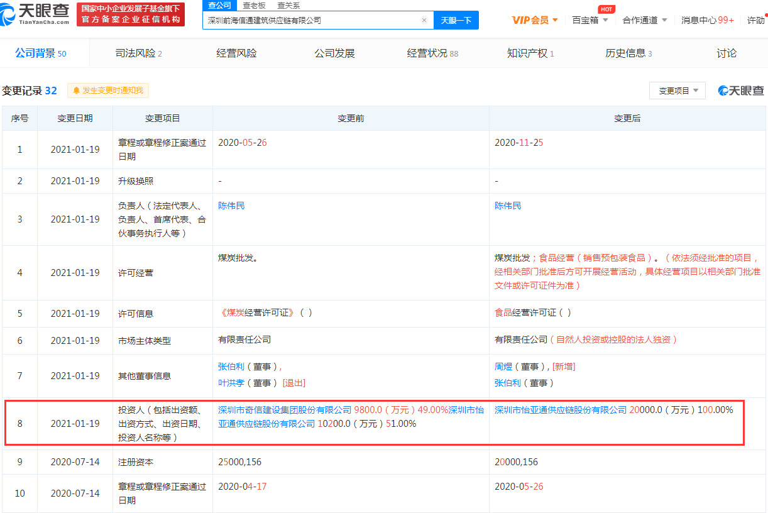Click 张伯利 link in the 变更前 column
The image size is (768, 513).
coord(231,367)
